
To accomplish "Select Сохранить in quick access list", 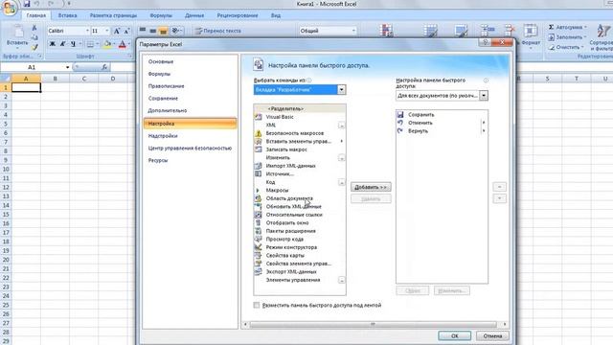I will [442, 115].
